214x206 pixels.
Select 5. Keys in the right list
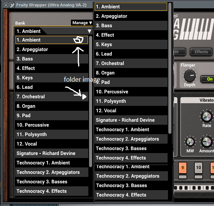(x=131, y=44)
